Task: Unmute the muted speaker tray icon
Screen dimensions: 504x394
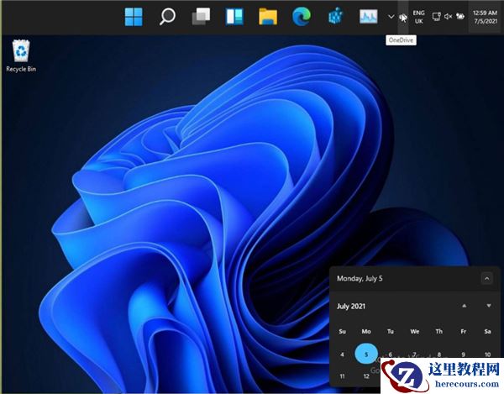Action: pyautogui.click(x=448, y=17)
